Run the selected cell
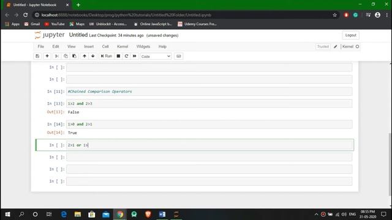The width and height of the screenshot is (392, 220). 106,56
